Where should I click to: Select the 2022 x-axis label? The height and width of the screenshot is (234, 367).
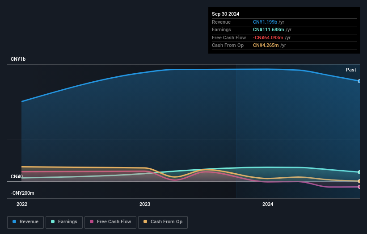point(22,204)
